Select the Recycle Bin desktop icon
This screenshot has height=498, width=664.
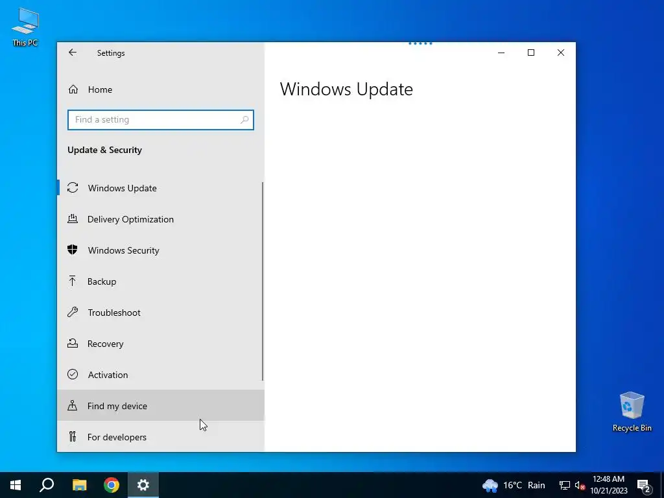click(x=632, y=412)
